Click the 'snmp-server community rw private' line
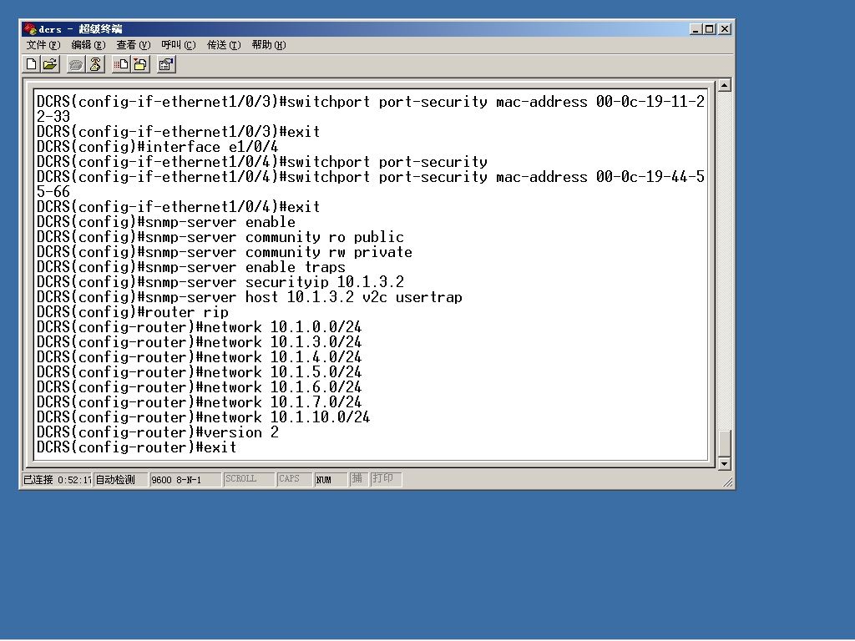The width and height of the screenshot is (855, 641). coord(224,252)
